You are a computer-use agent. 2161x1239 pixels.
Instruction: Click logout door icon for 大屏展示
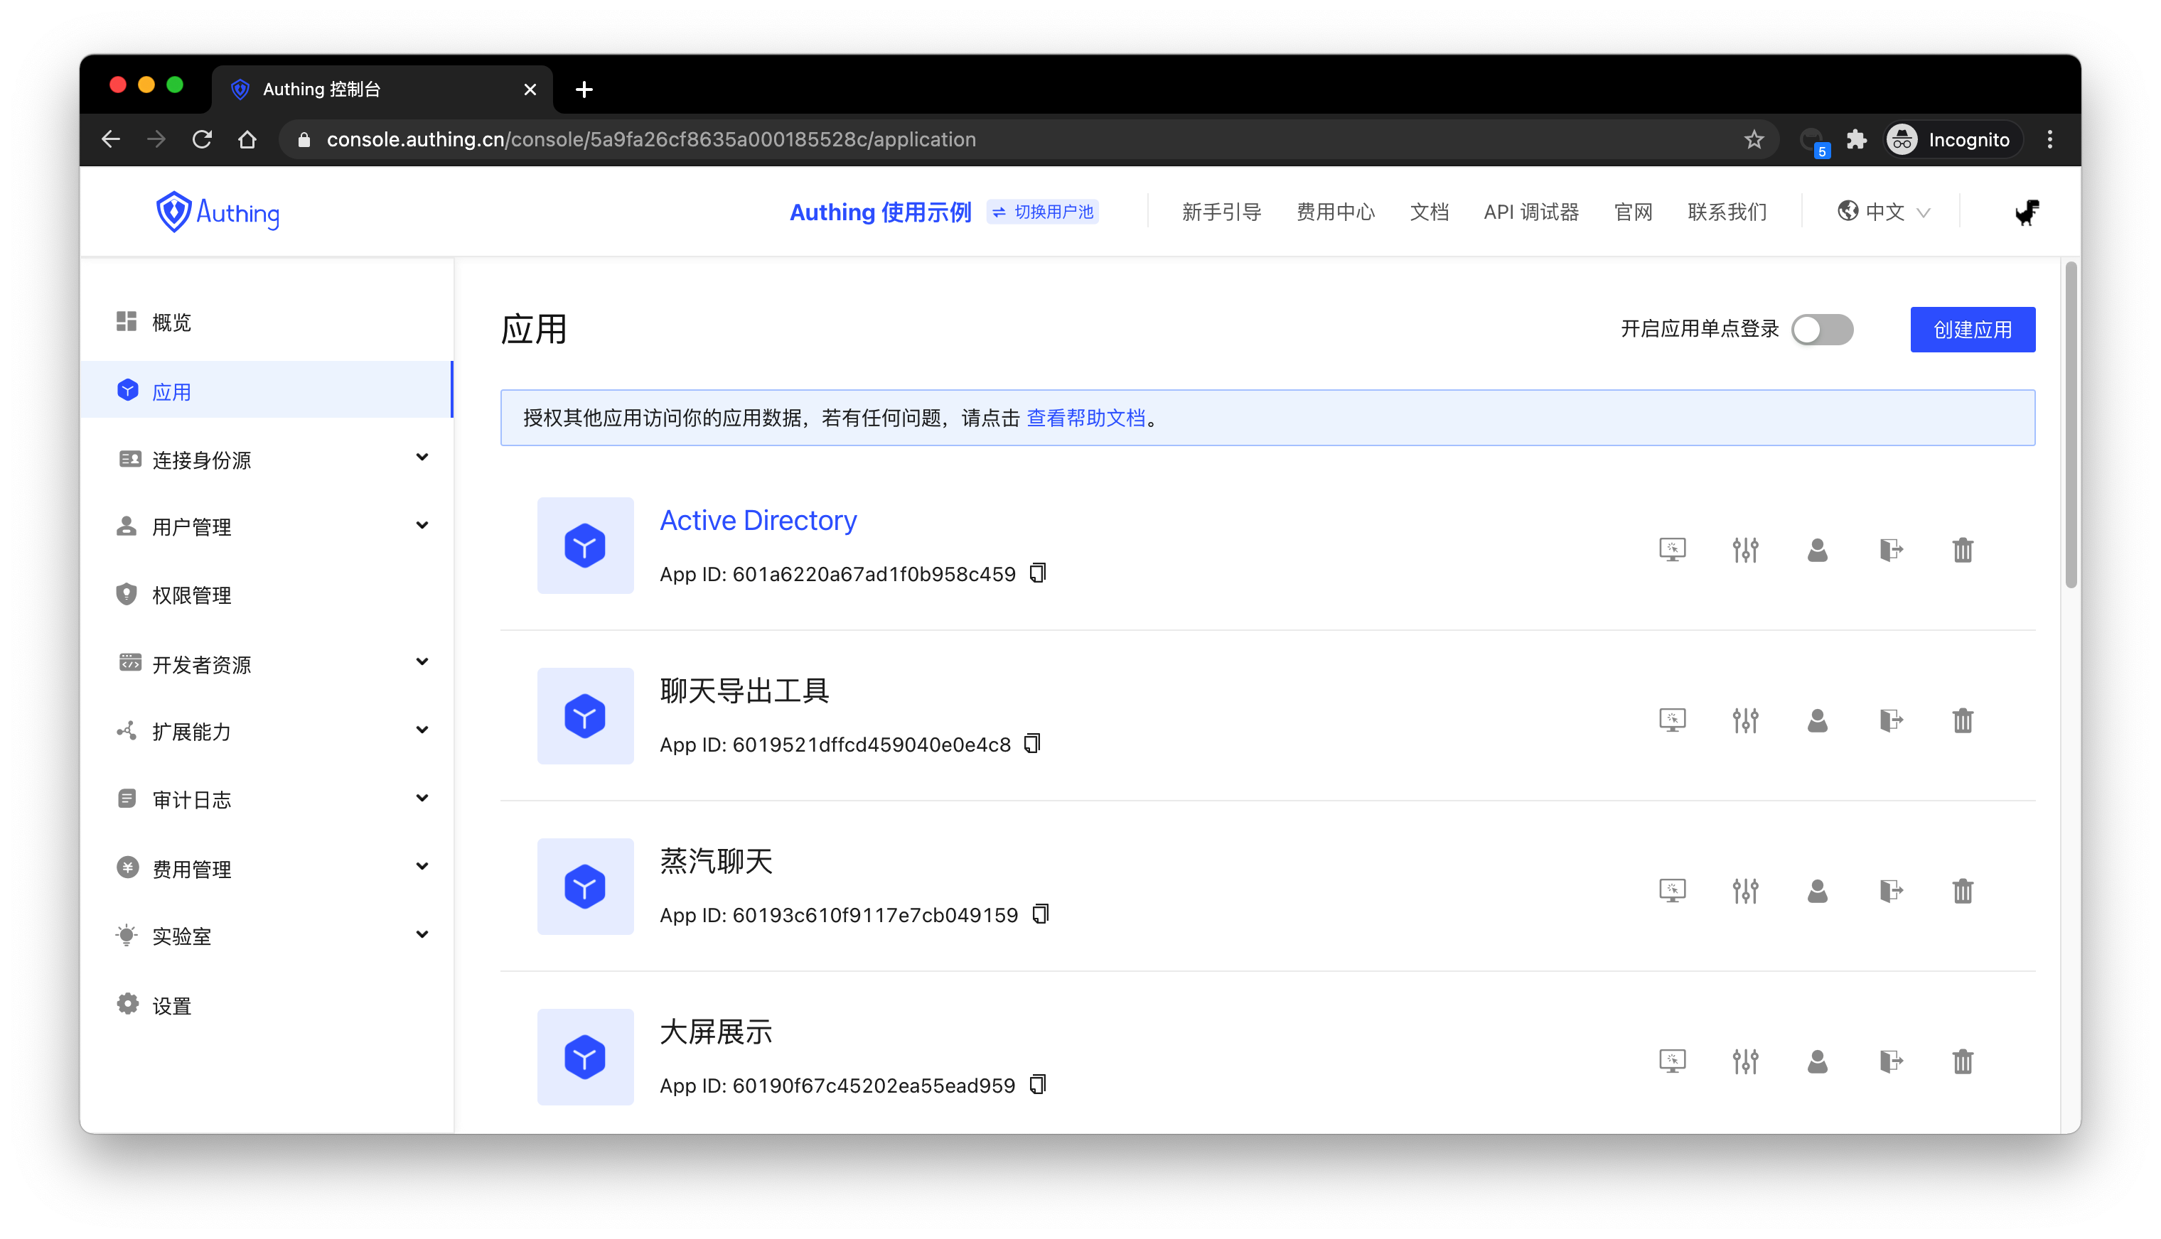[x=1890, y=1061]
